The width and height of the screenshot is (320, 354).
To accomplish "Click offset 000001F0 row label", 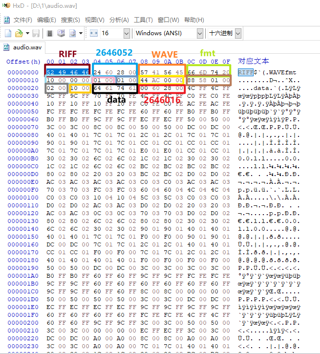I will coord(23,315).
